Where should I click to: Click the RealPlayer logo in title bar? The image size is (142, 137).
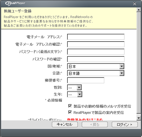point(15,3)
